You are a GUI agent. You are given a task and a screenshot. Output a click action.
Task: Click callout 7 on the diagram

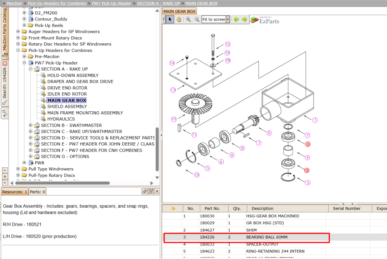pyautogui.click(x=259, y=143)
